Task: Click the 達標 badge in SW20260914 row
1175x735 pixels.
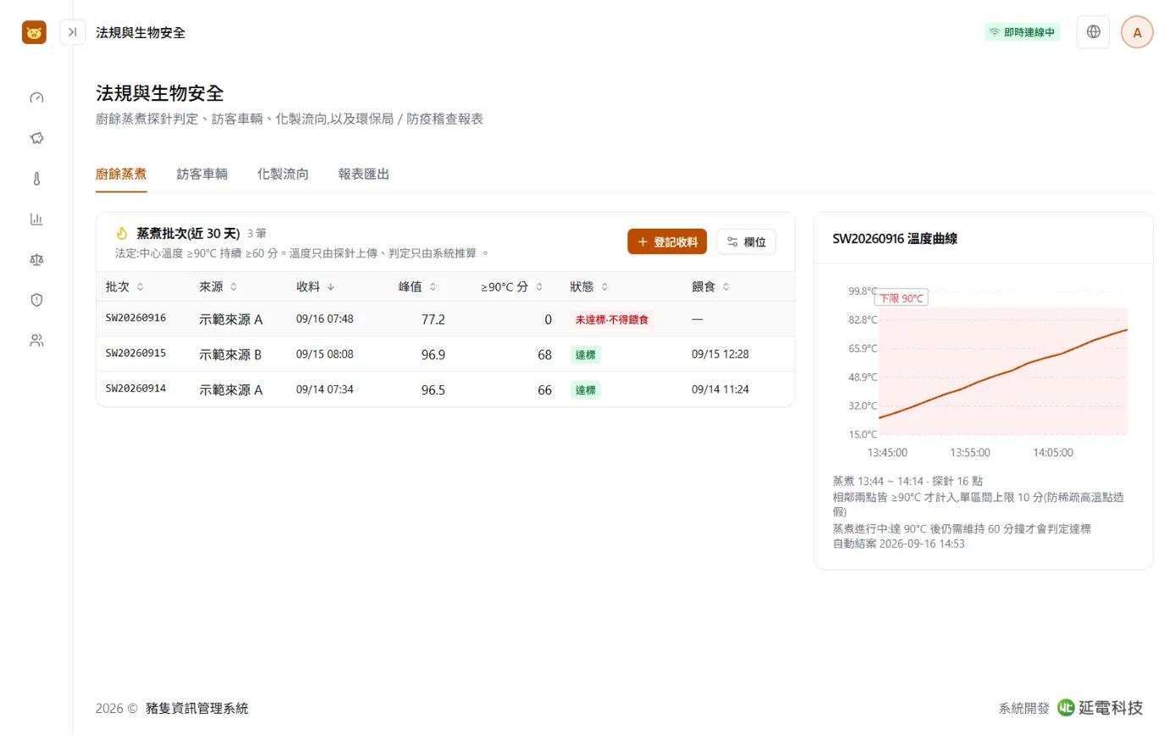Action: coord(585,390)
